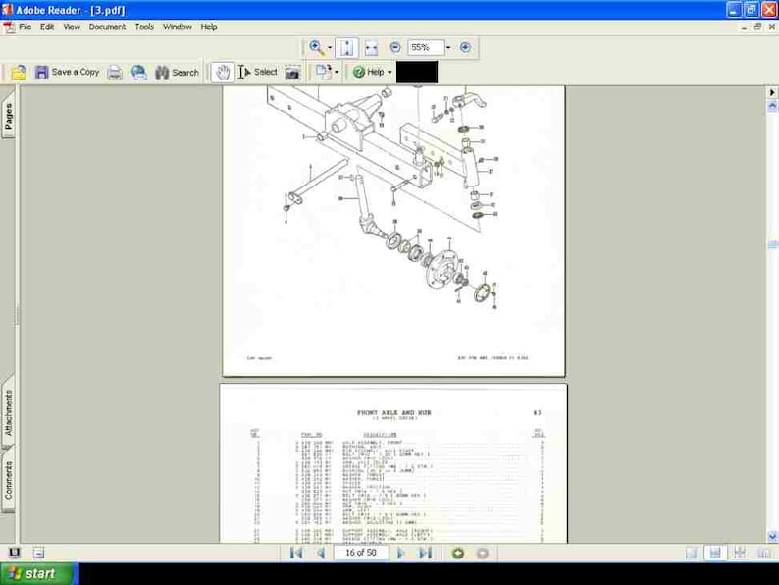The image size is (779, 585).
Task: Open the File menu
Action: [25, 27]
